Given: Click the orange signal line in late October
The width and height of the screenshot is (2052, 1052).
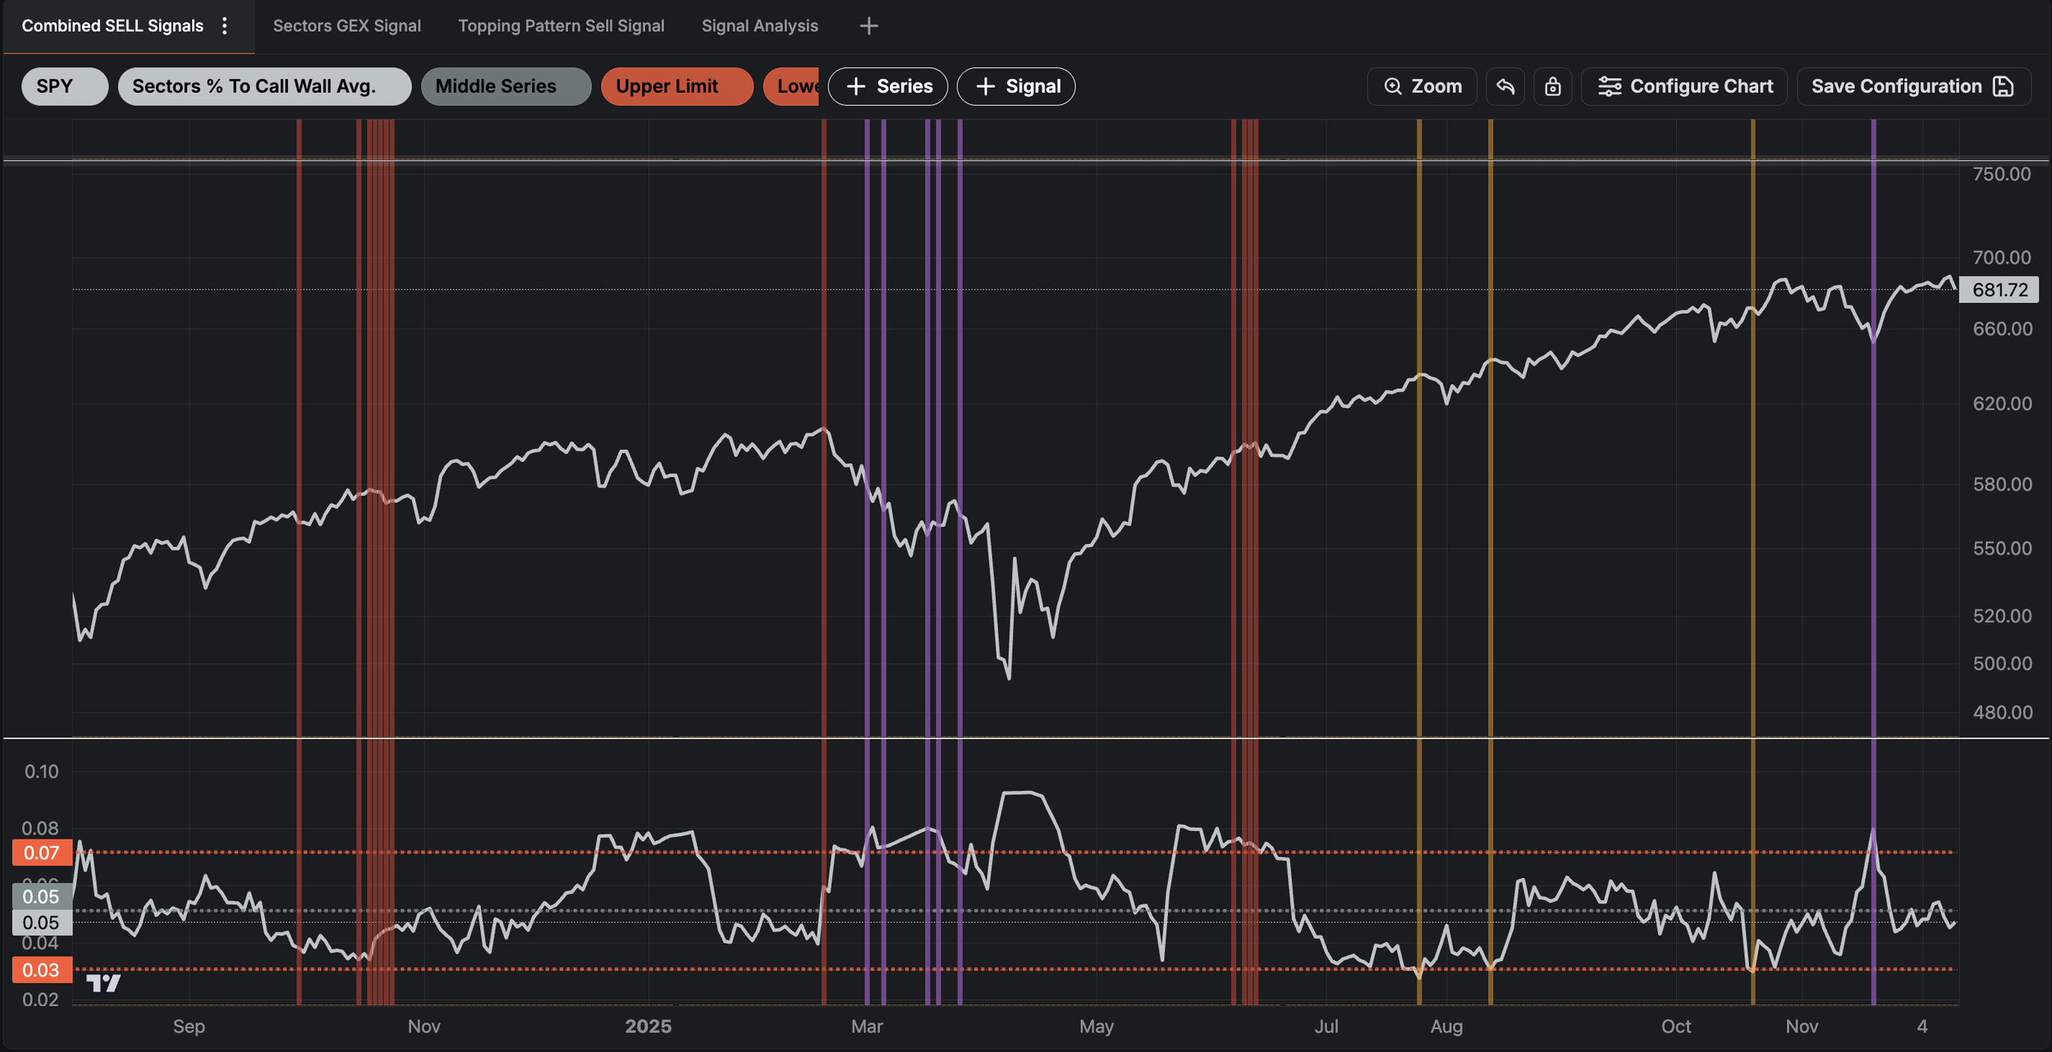Looking at the screenshot, I should pyautogui.click(x=1752, y=561).
